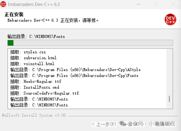Select the Dev-Cpp\AStyle output directory line

coord(75,70)
